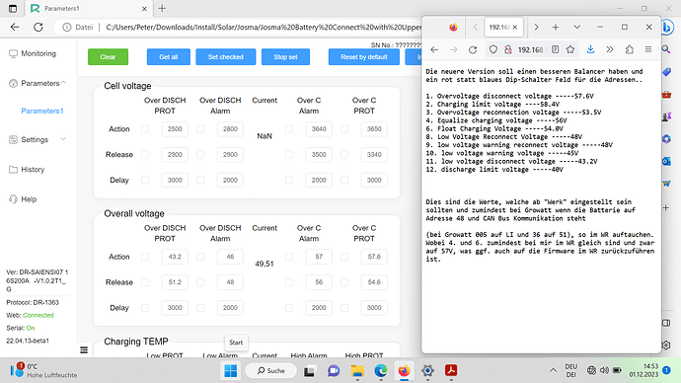The width and height of the screenshot is (681, 383).
Task: Check Cell voltage Over C Alarm Action box
Action: pos(289,129)
